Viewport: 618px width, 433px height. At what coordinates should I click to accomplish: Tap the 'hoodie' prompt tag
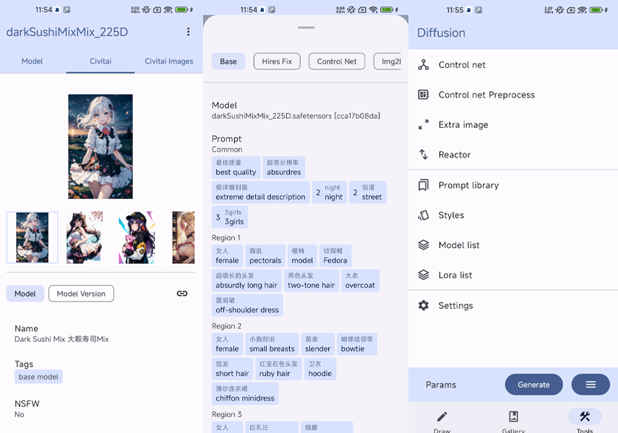320,369
